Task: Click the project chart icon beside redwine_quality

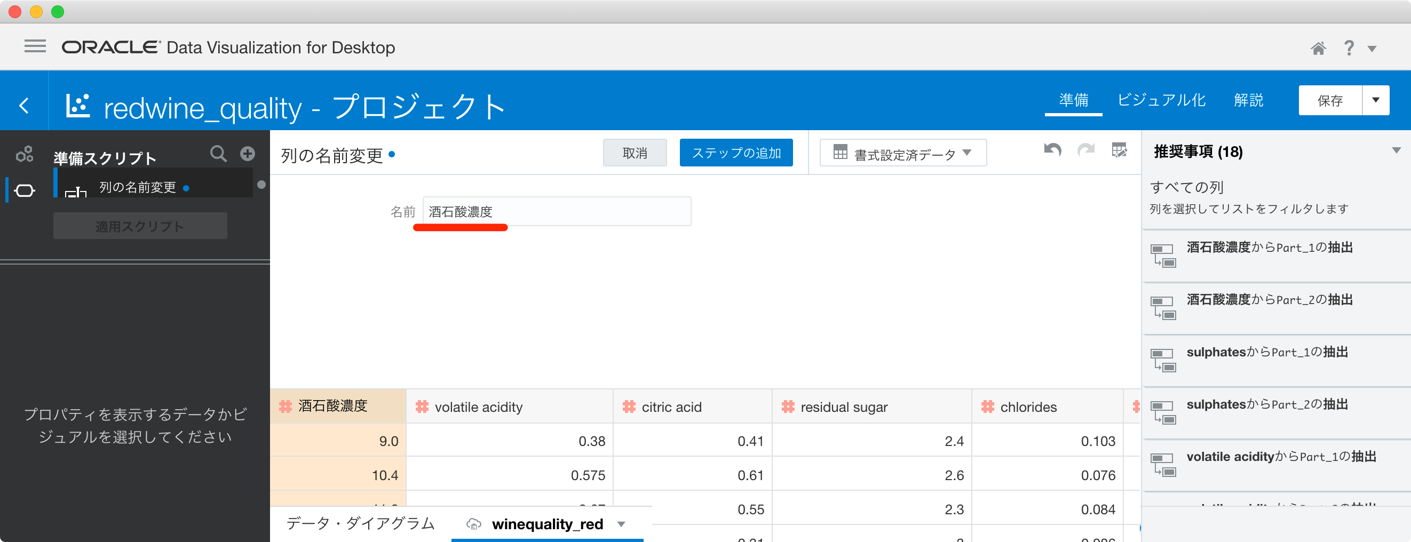Action: click(x=77, y=105)
